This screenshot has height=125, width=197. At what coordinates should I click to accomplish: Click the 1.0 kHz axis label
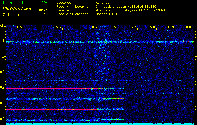pyautogui.click(x=3, y=56)
